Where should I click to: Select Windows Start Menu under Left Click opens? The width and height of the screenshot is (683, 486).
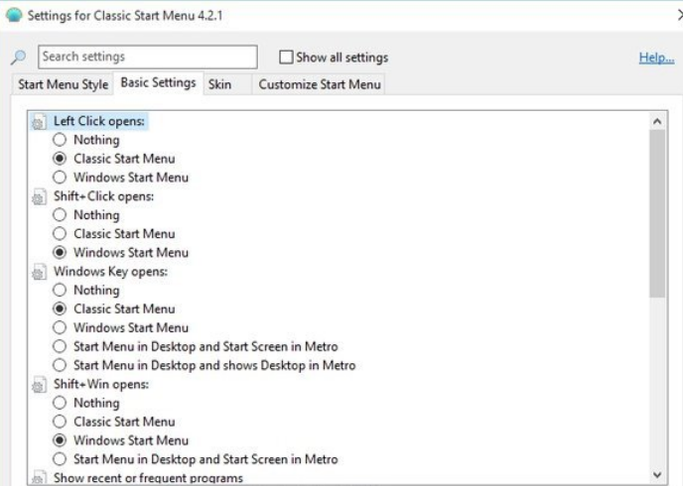point(60,178)
